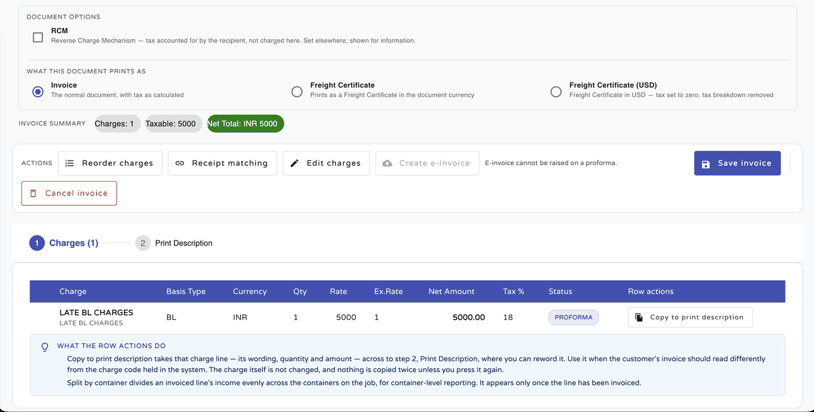The height and width of the screenshot is (412, 814).
Task: Click the copy icon in LATE BL CHARGES row
Action: (x=639, y=317)
